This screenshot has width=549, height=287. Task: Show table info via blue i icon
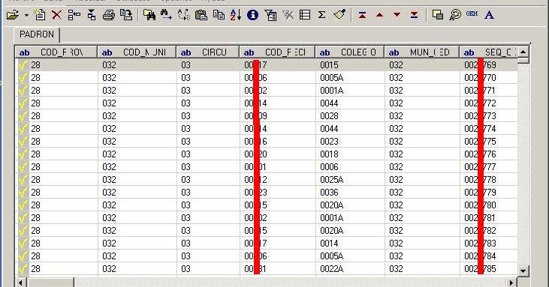[x=252, y=15]
